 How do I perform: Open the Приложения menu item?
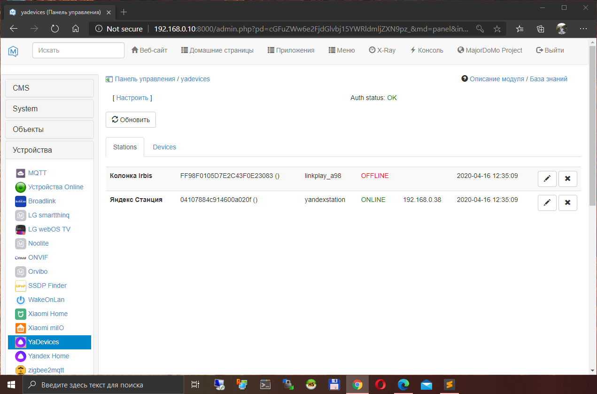291,50
